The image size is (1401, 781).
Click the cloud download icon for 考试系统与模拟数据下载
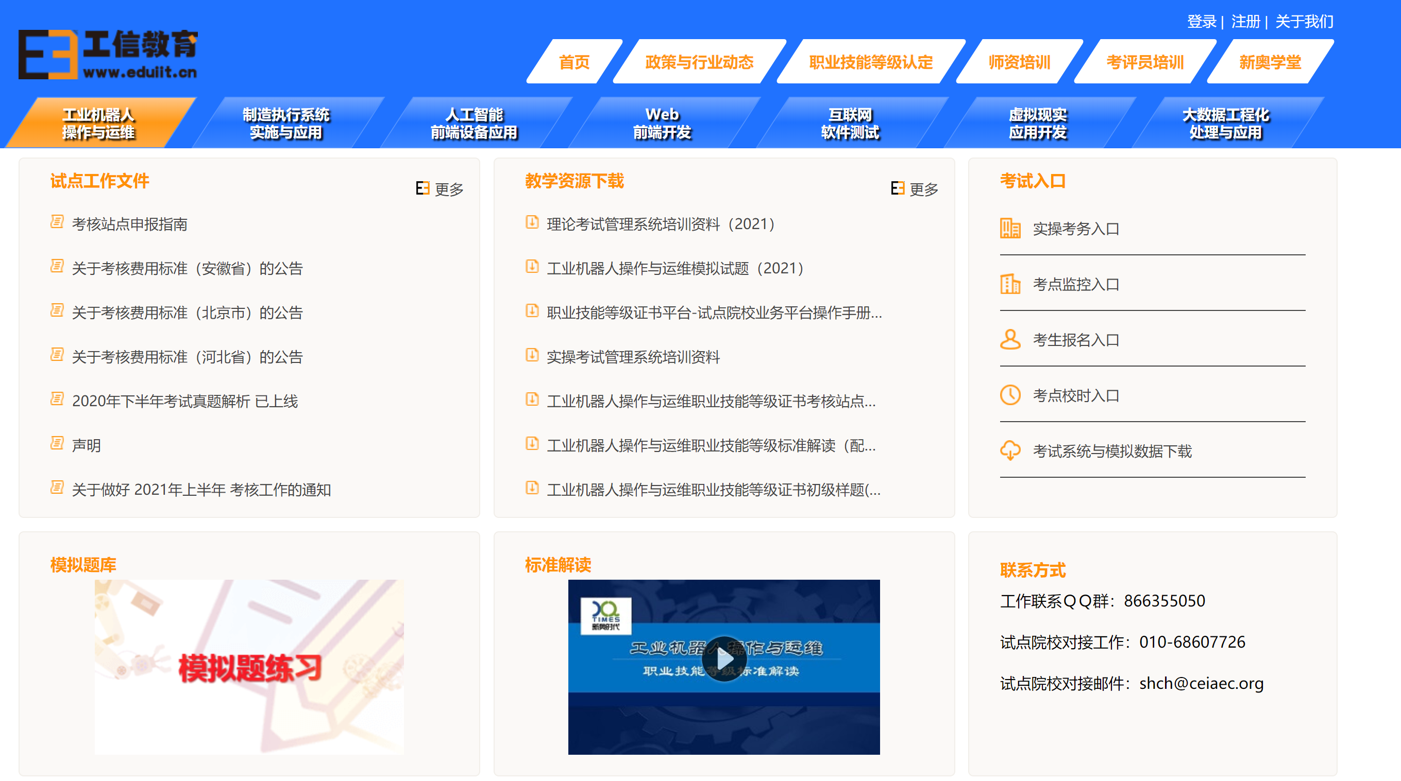[1010, 450]
